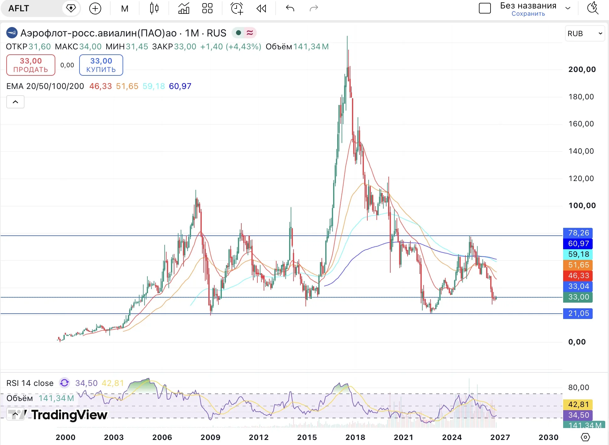Click the 60,97 EMA 200 price label

[578, 244]
